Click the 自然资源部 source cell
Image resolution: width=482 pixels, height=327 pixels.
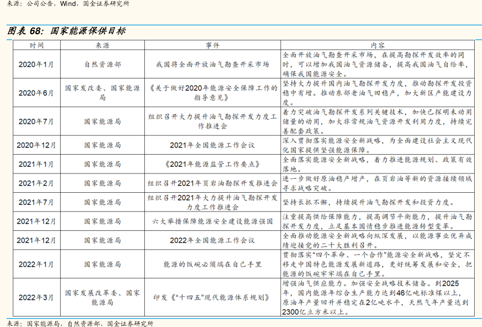tap(102, 64)
